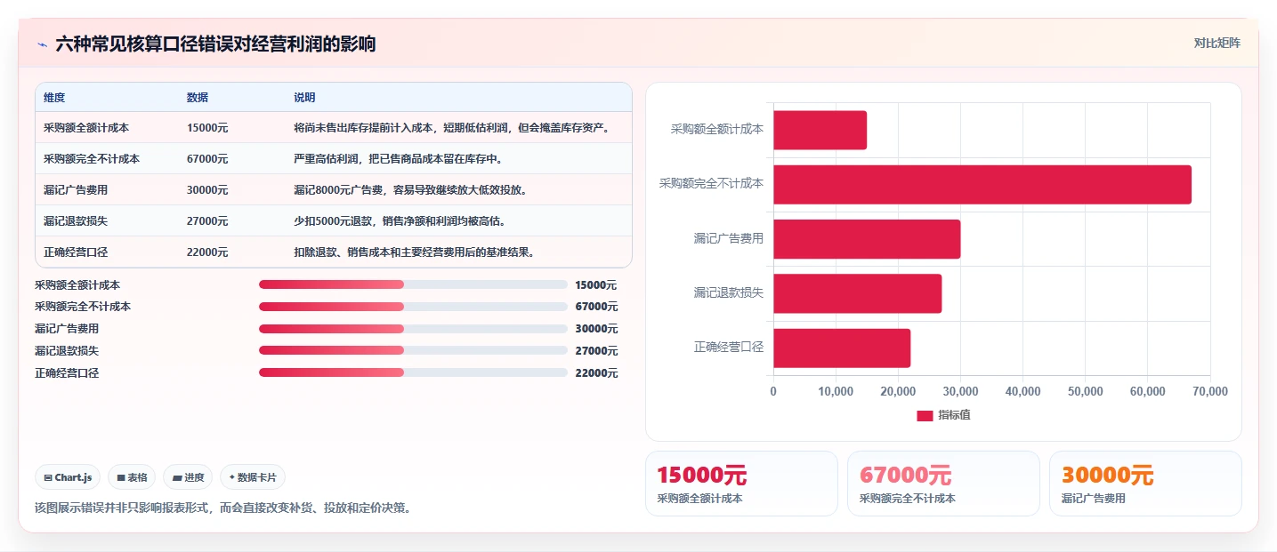Click 30000元 in the table
Screen dimensions: 1277x552
point(207,190)
